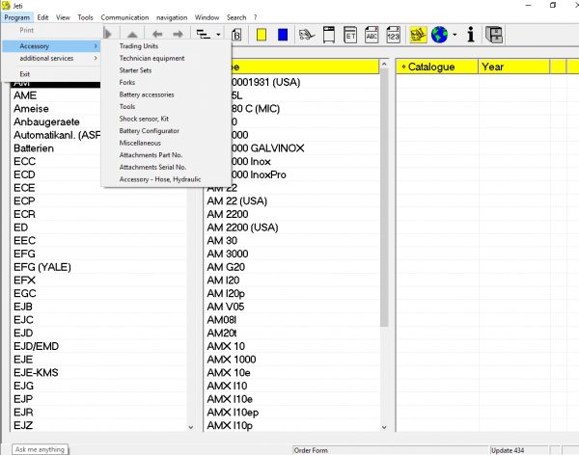
Task: Select Miscellaneous submenu item
Action: pos(167,144)
